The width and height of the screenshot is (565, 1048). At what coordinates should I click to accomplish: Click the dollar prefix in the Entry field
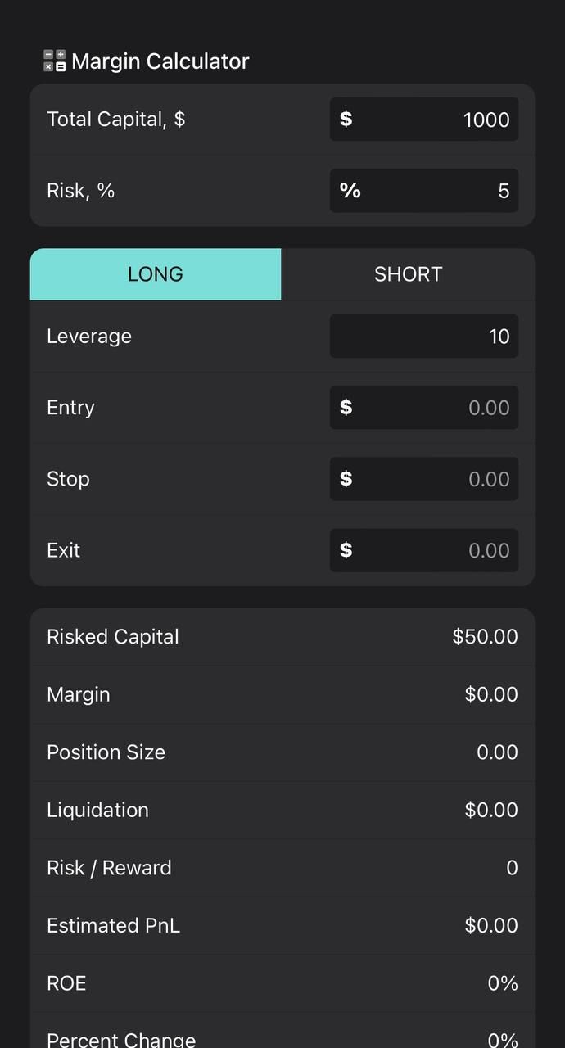pos(347,407)
